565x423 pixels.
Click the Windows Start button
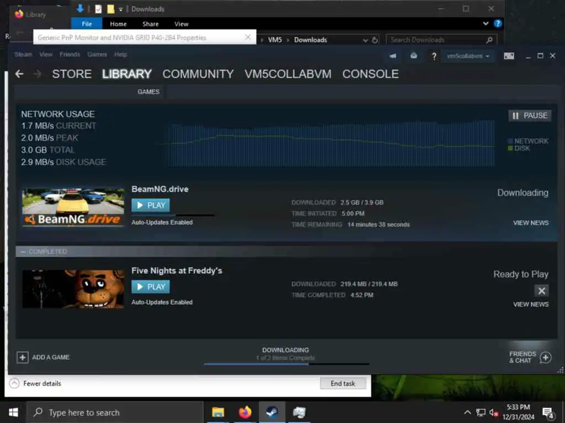(13, 412)
